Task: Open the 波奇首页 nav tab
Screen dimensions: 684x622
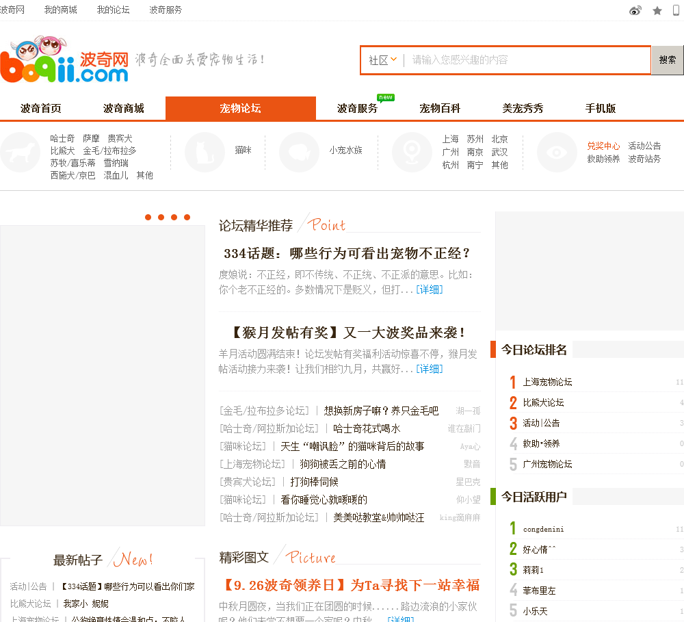Action: pyautogui.click(x=41, y=108)
